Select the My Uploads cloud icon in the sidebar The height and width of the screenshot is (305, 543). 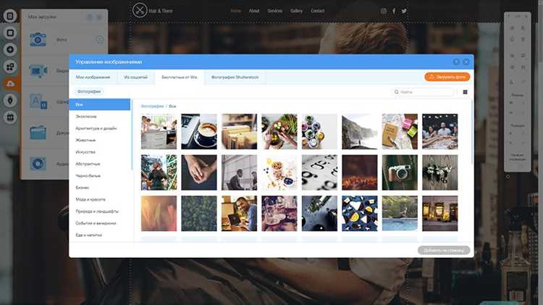tap(10, 83)
